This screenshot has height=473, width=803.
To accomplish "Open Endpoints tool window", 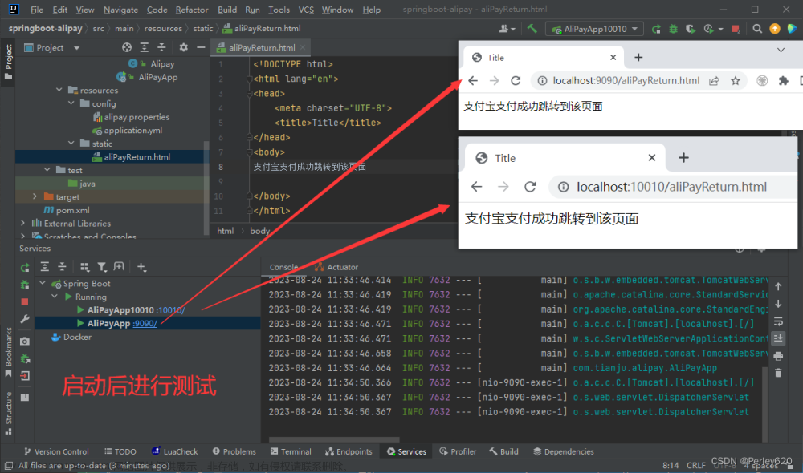I will 349,451.
